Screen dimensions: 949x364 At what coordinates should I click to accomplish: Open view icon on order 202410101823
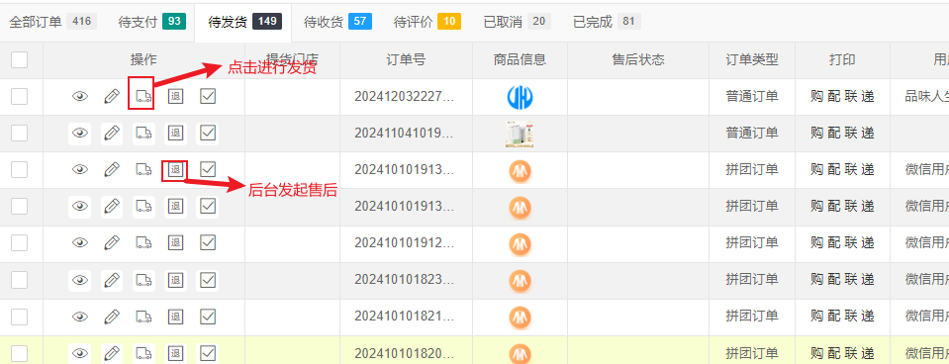(x=80, y=281)
